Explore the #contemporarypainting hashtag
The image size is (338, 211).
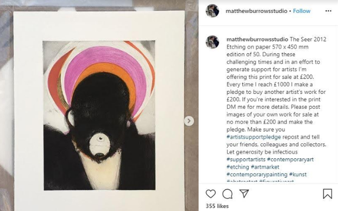tap(257, 174)
